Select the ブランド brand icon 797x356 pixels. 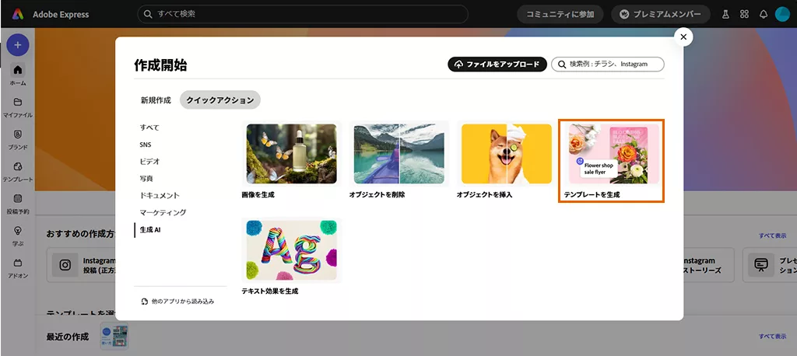pos(18,134)
